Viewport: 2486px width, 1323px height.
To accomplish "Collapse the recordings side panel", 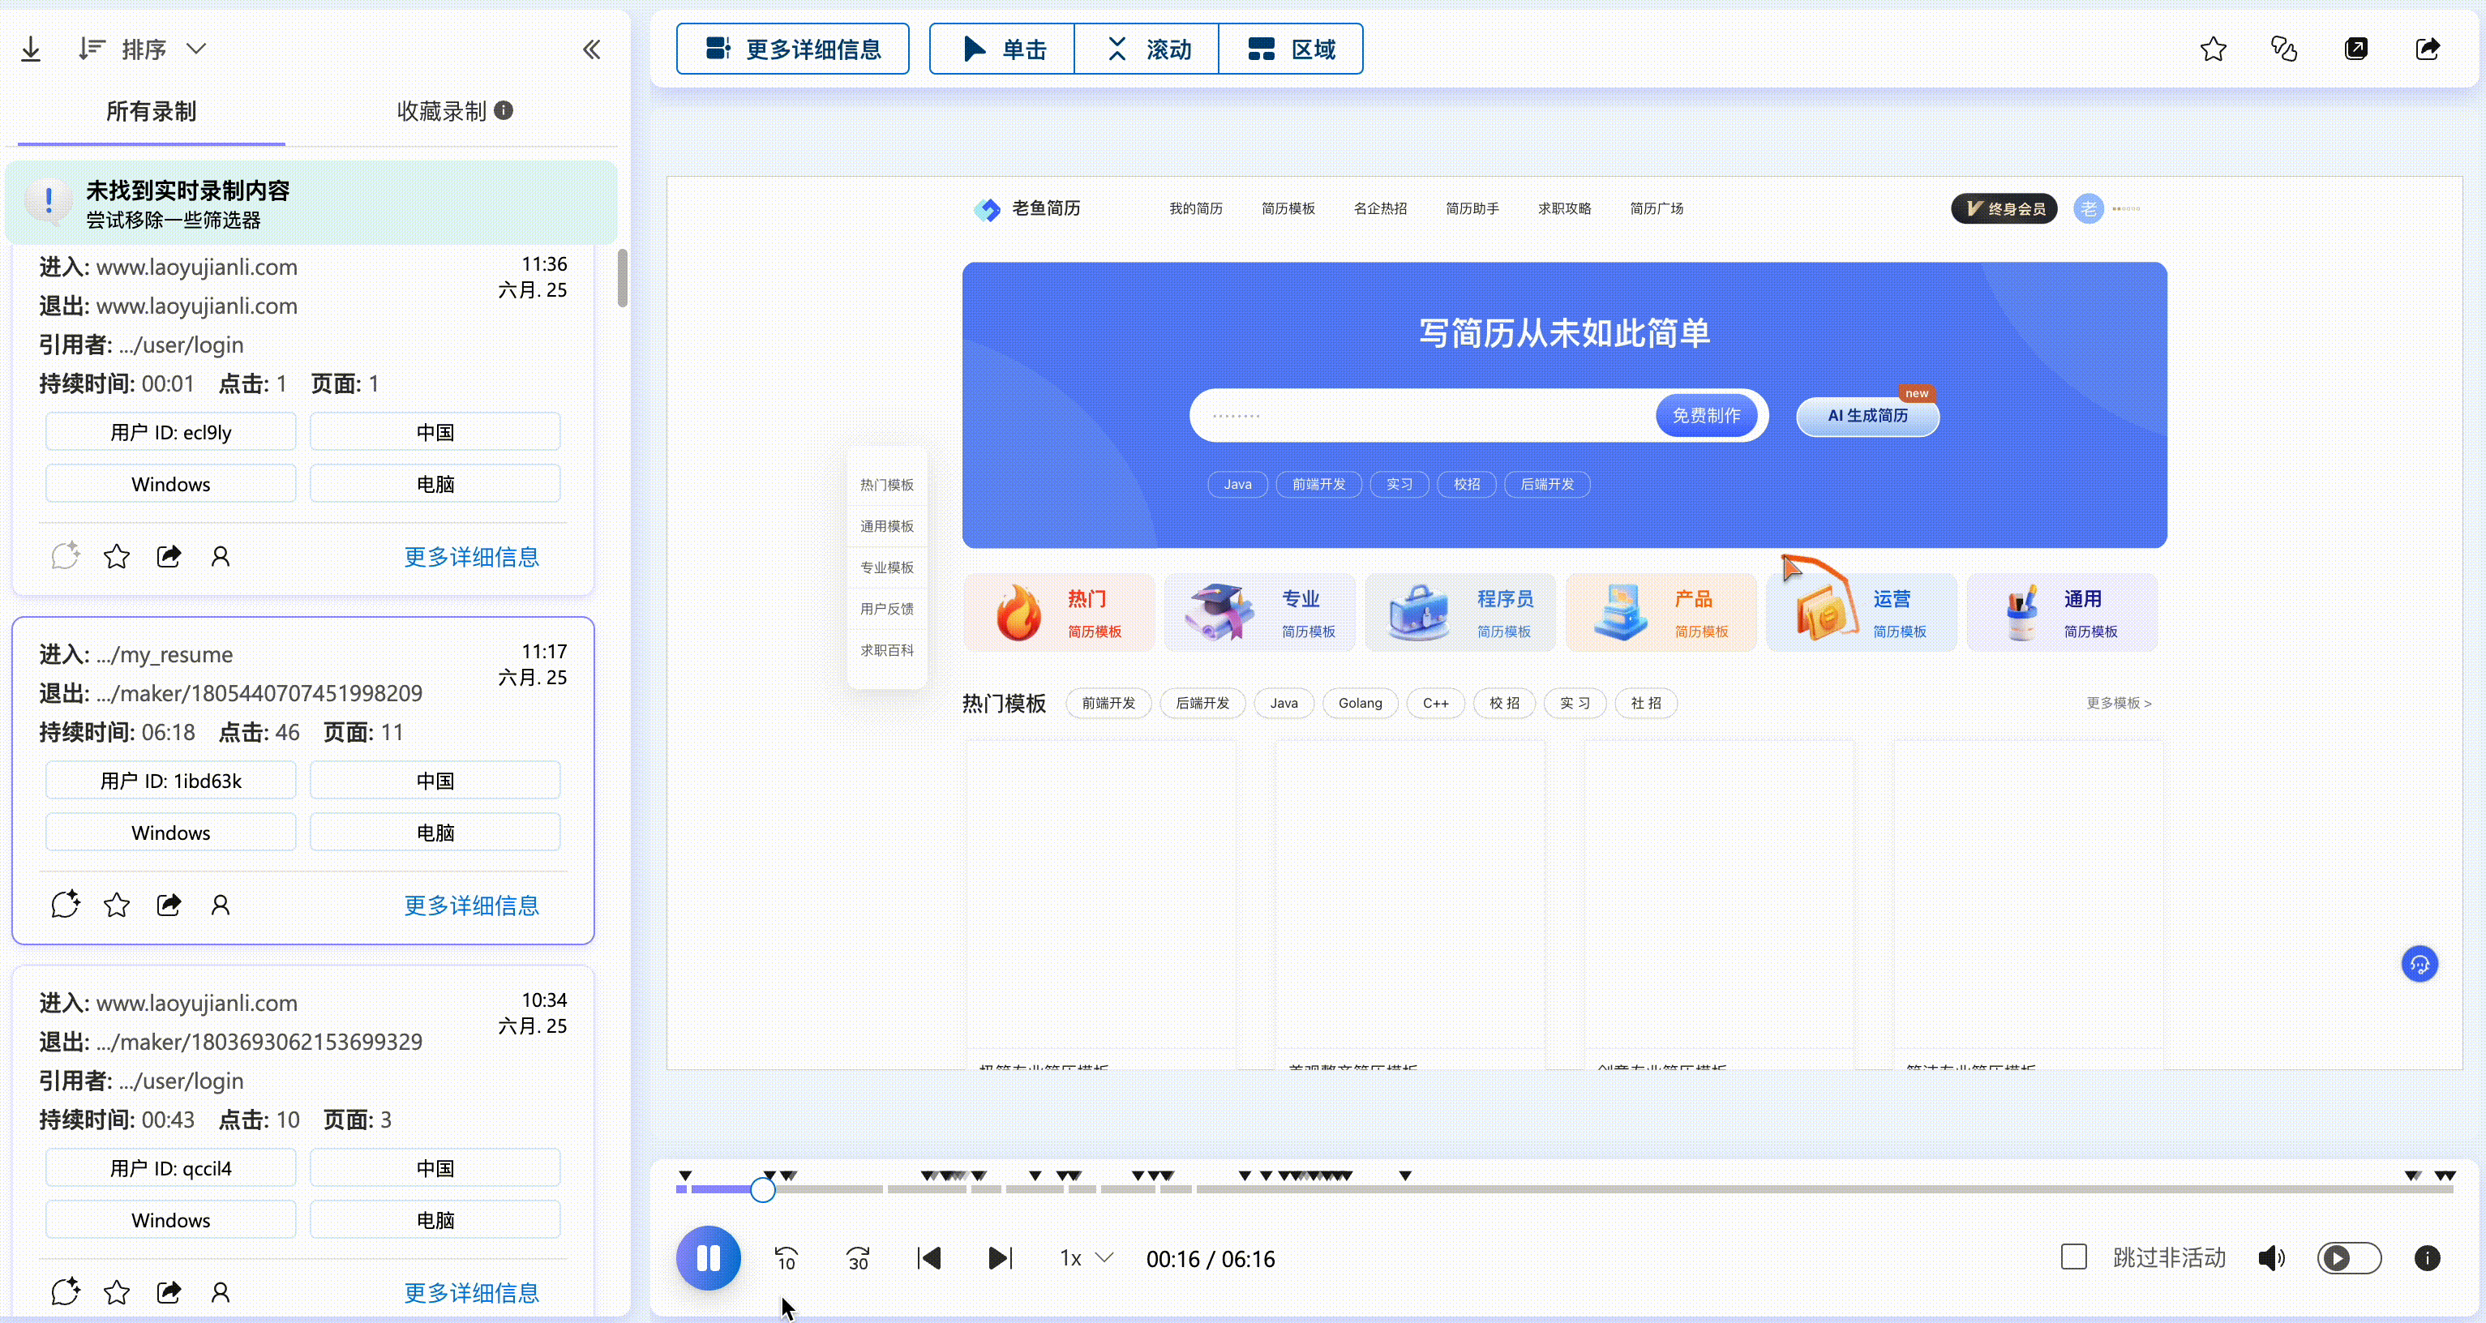I will [x=590, y=49].
